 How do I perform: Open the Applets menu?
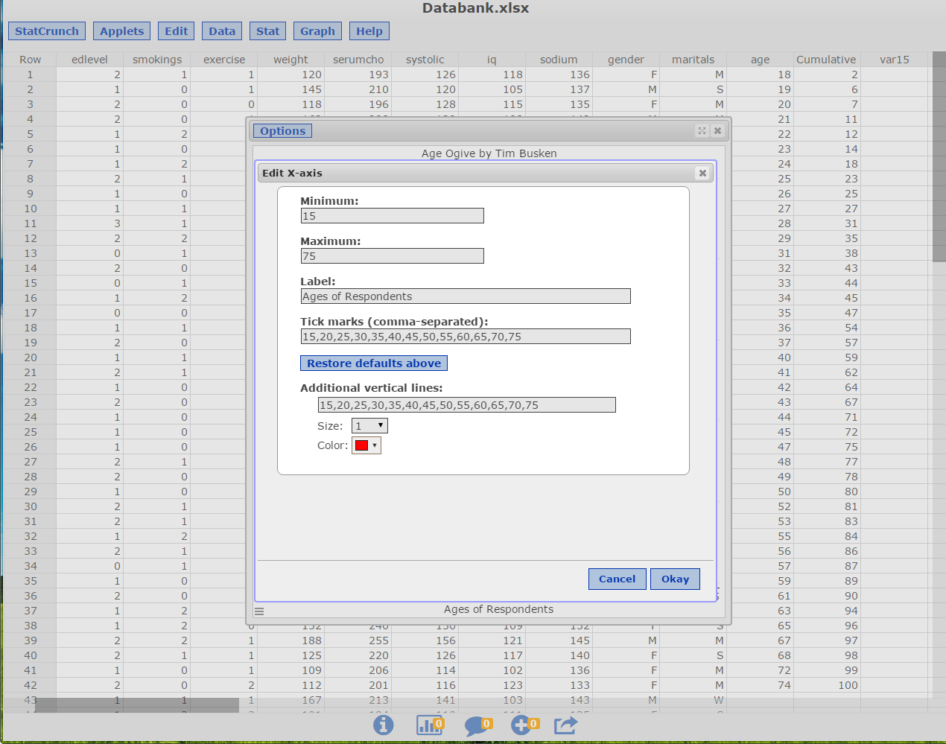click(122, 31)
